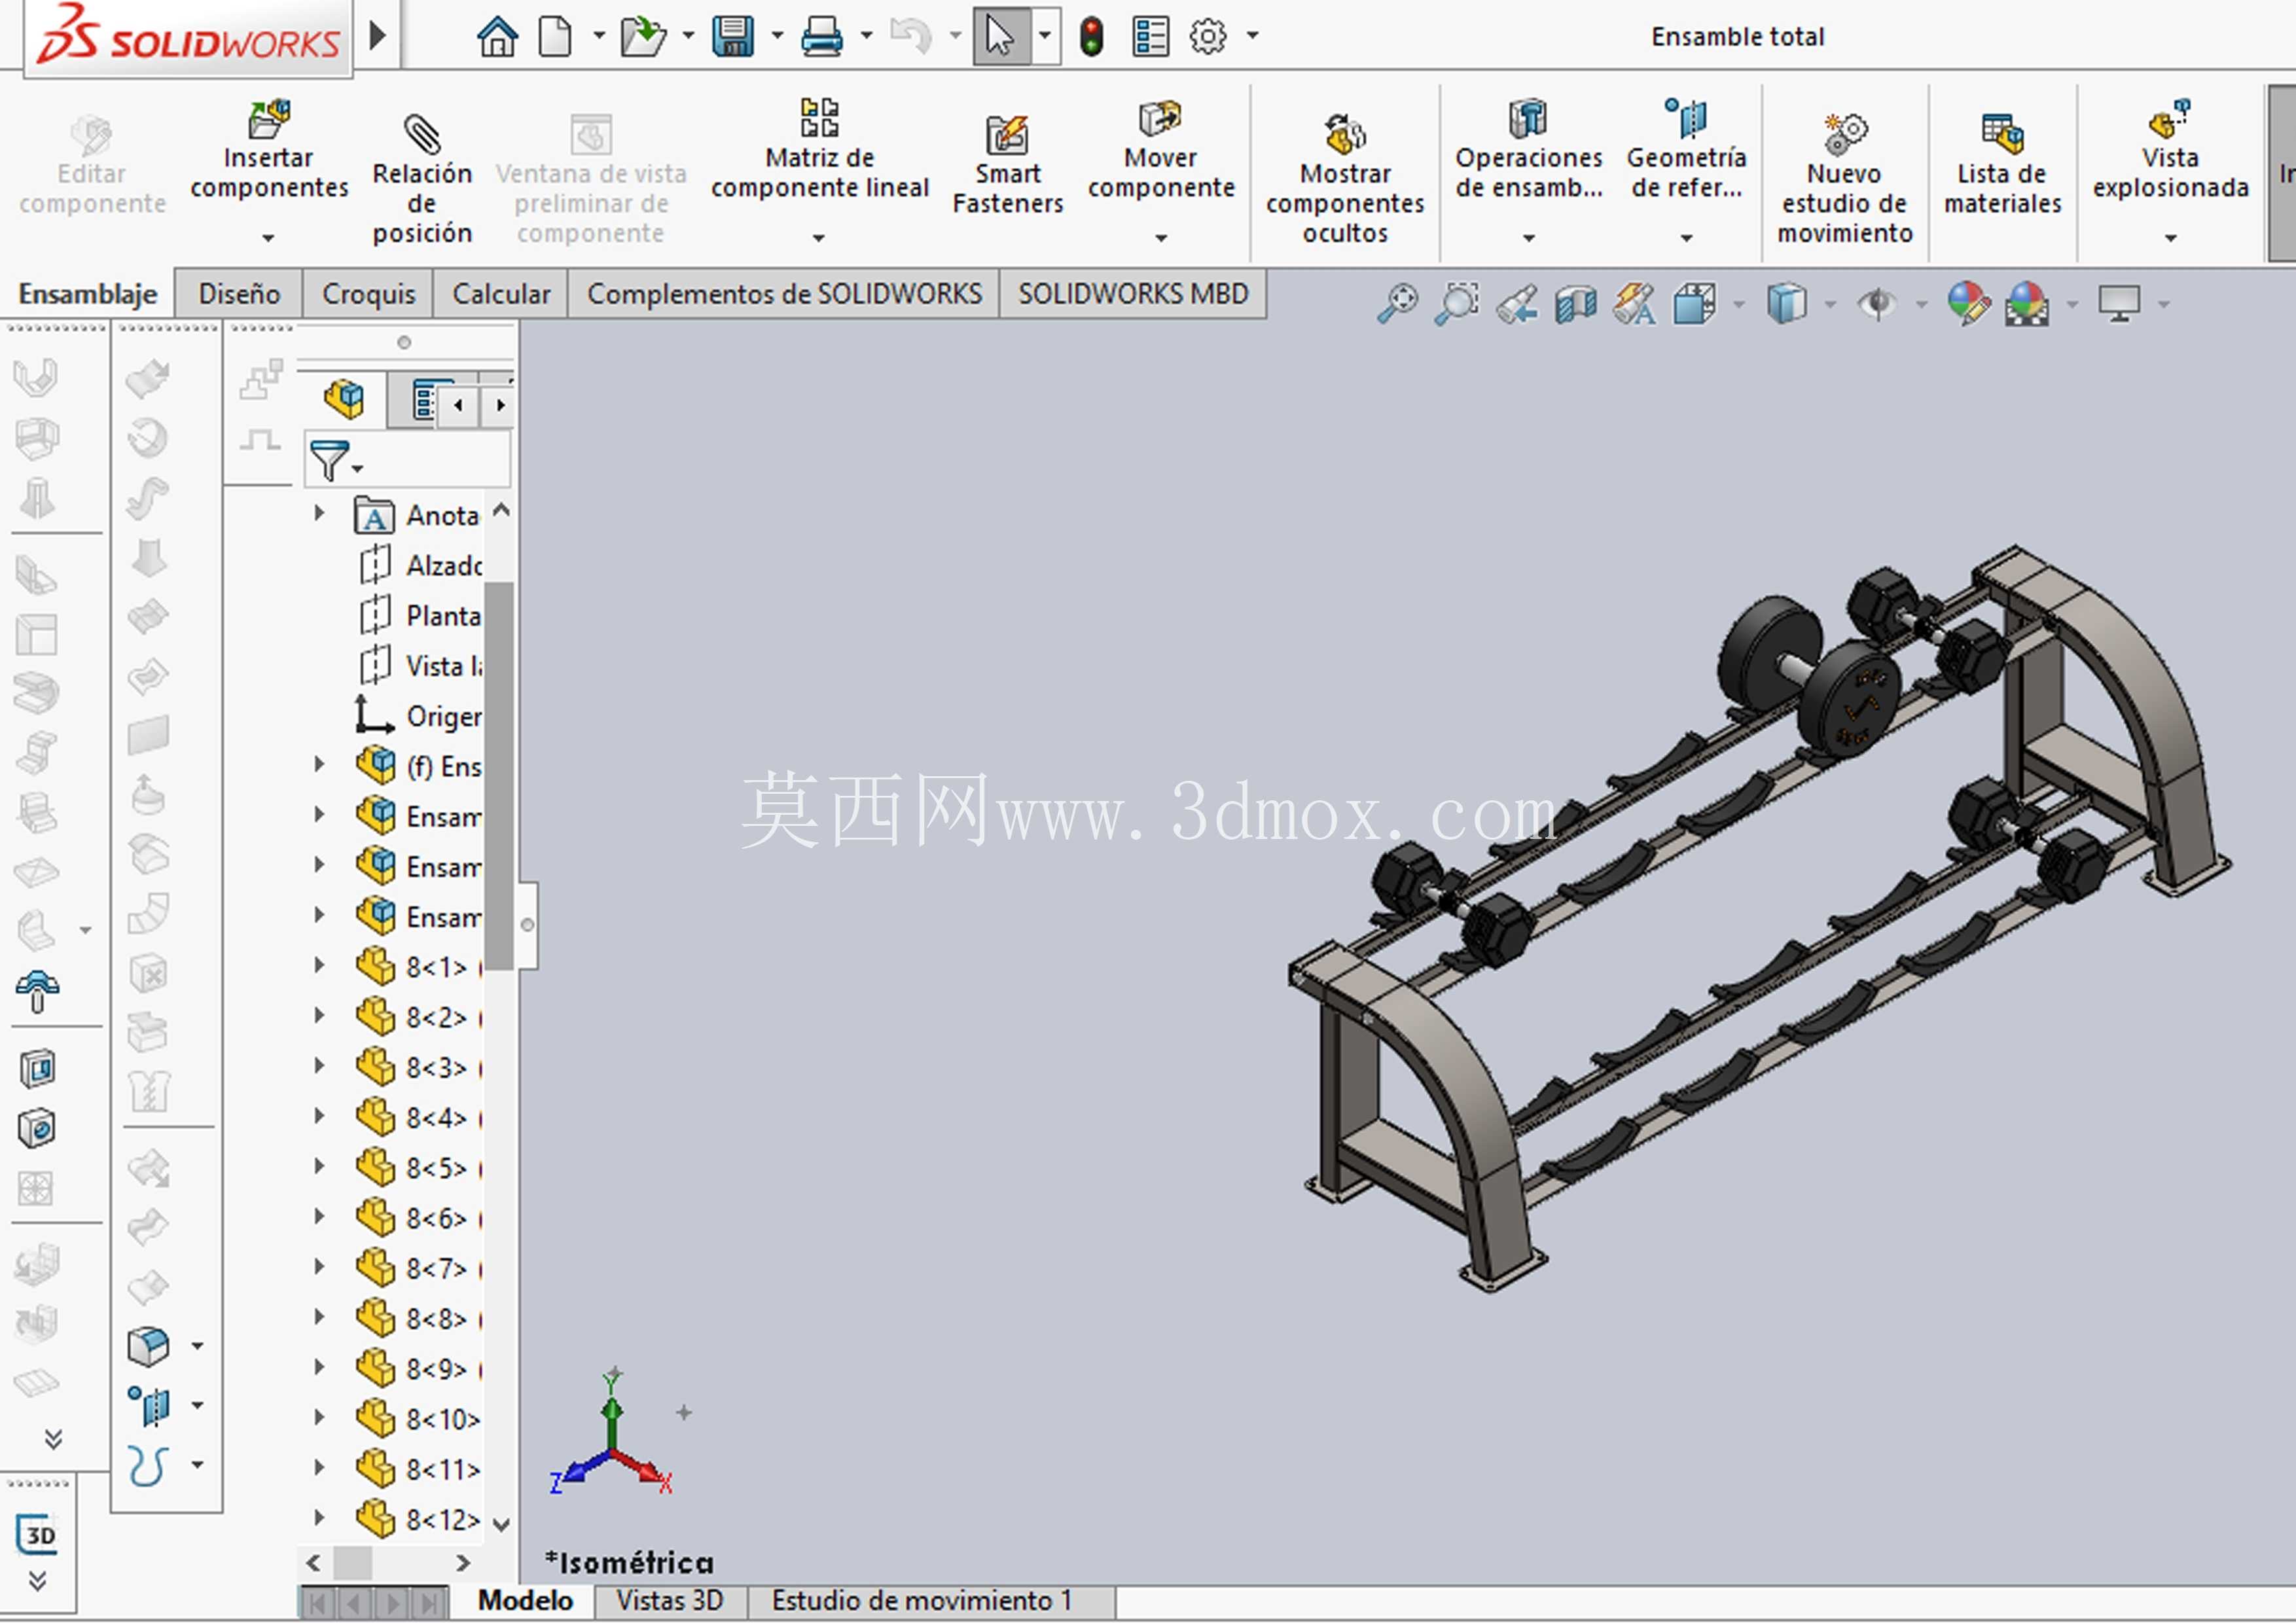Viewport: 2296px width, 1623px height.
Task: Toggle the 3D sketch icon at bottom left
Action: click(38, 1535)
